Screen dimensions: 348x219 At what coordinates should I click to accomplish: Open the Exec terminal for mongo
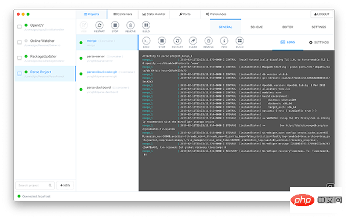(x=146, y=41)
